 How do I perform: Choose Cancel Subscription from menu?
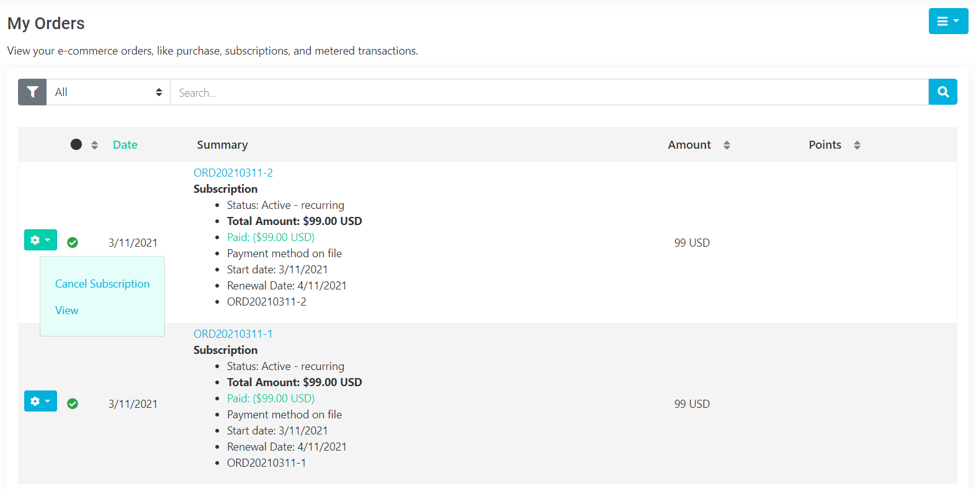102,284
